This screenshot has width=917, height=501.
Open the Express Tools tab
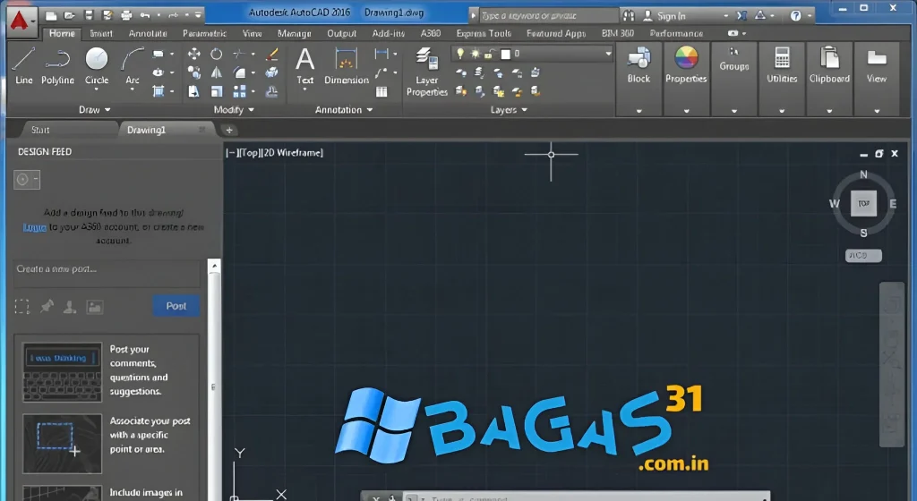pos(484,33)
